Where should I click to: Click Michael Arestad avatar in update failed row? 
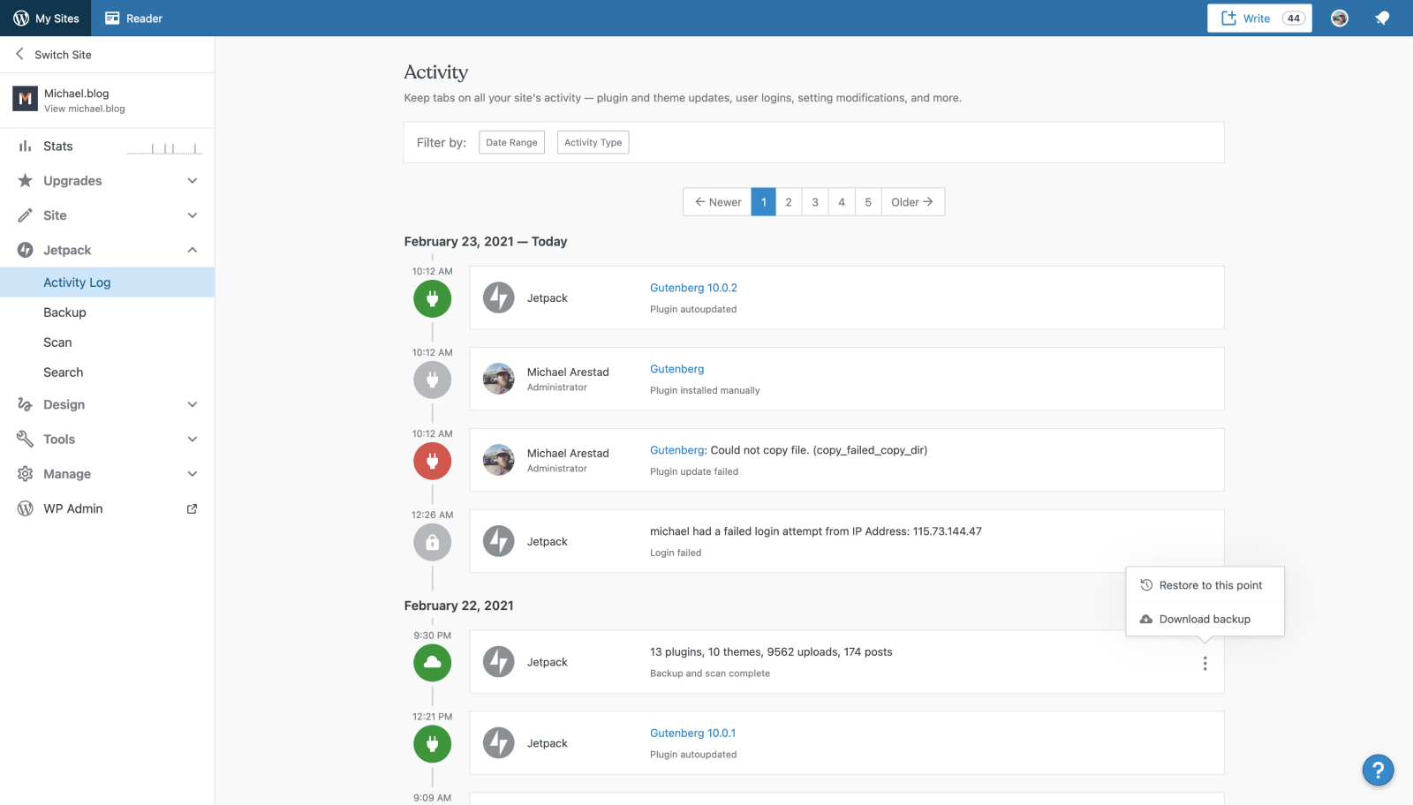499,460
